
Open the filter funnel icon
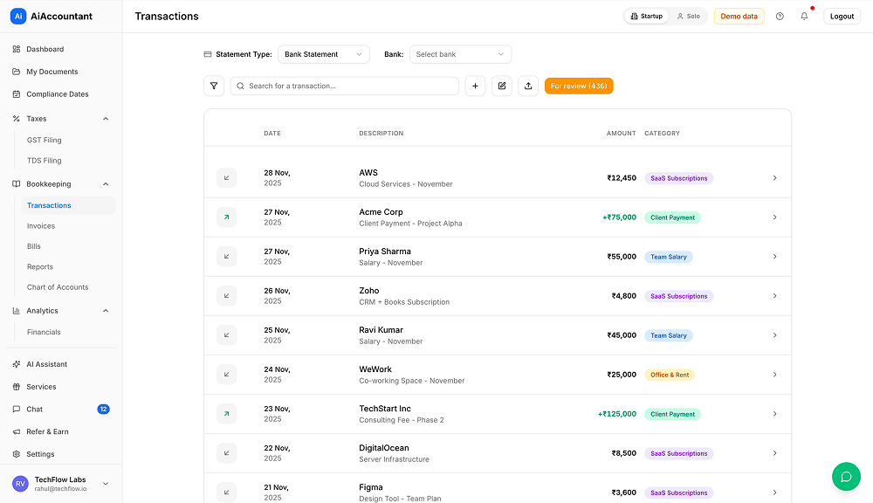point(214,86)
